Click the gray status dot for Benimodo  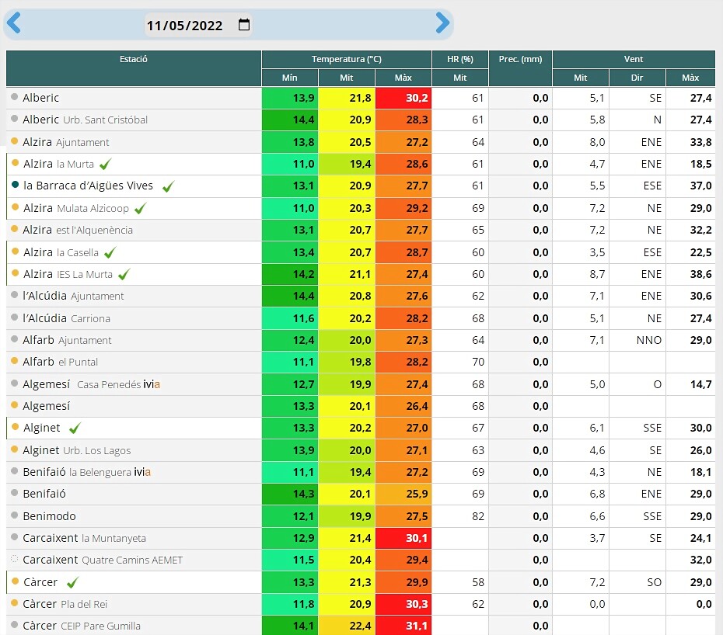click(x=14, y=515)
